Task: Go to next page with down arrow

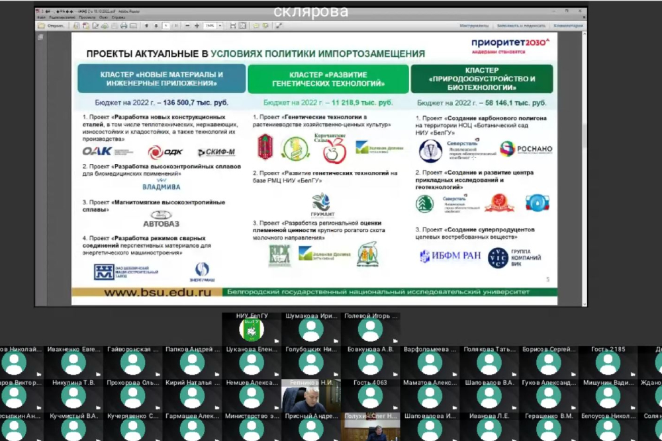Action: 156,26
